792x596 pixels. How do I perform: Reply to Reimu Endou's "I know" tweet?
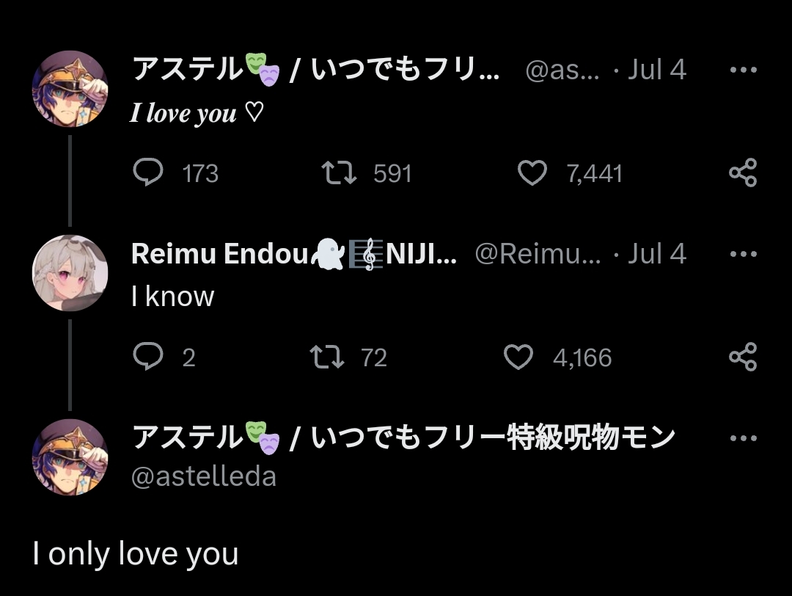148,357
